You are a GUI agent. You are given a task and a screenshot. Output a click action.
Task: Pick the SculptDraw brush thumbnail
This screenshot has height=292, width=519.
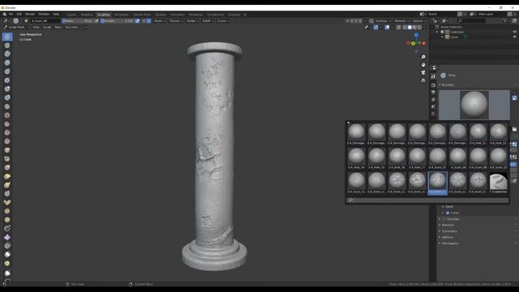tap(498, 182)
